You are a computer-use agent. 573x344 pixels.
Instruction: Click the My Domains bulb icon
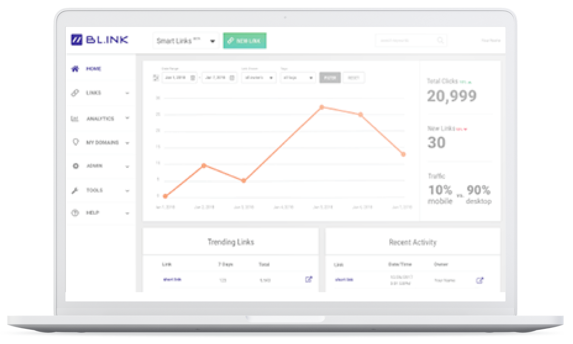coord(76,142)
